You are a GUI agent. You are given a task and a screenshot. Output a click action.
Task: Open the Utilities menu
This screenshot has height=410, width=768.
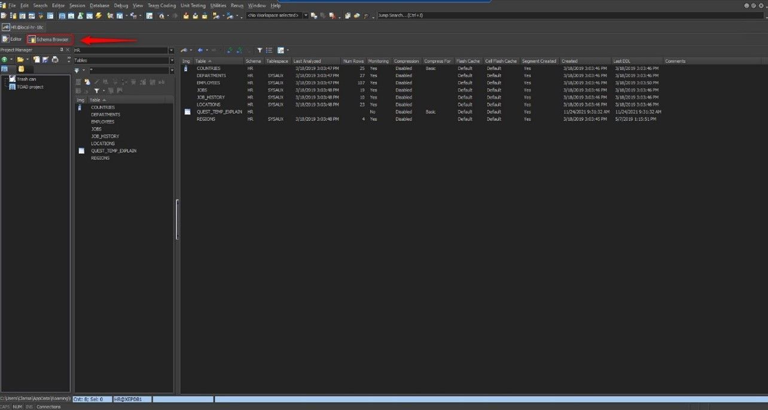(218, 5)
